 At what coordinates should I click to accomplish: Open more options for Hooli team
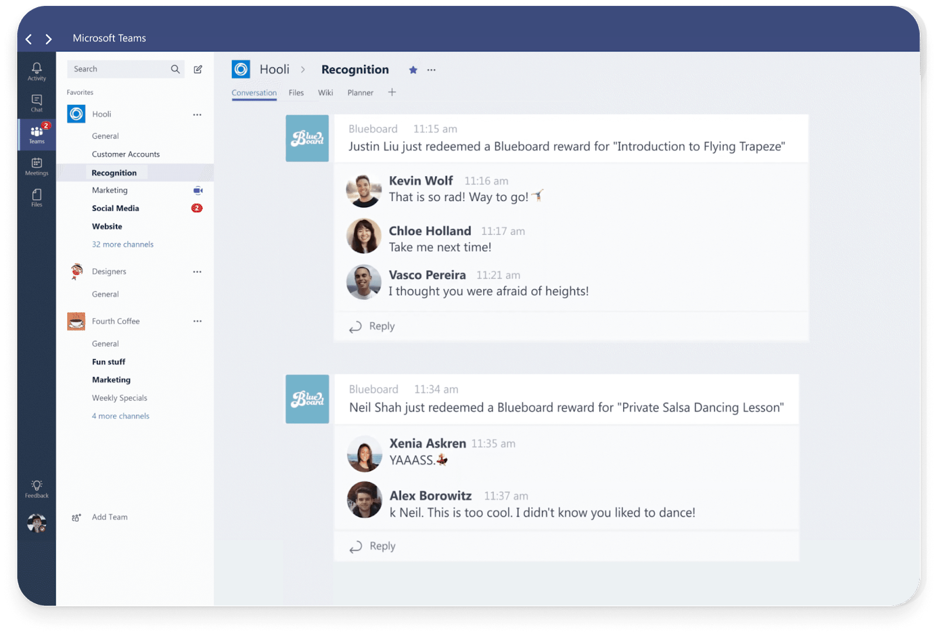pos(197,115)
